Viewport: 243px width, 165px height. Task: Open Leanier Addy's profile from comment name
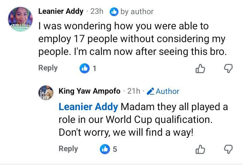(61, 11)
